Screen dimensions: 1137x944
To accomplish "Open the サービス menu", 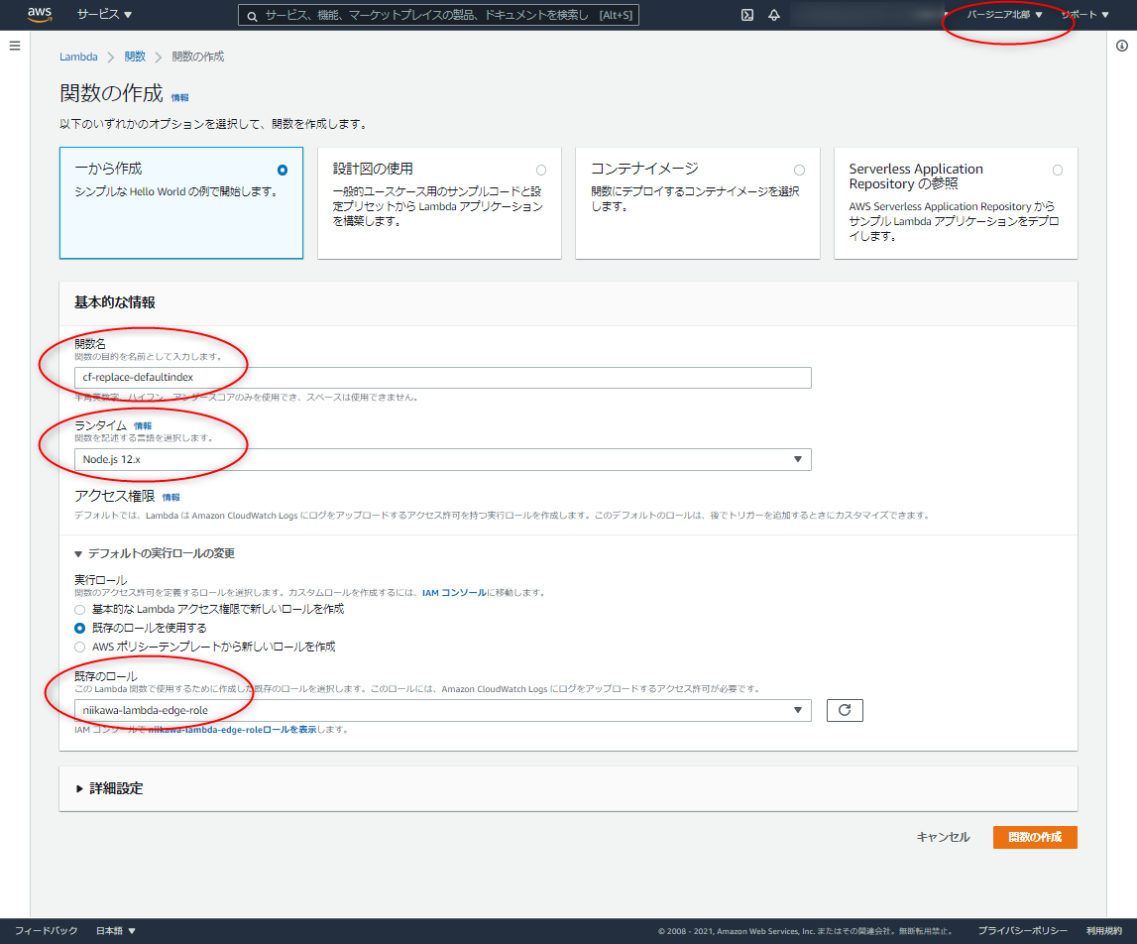I will pos(99,15).
